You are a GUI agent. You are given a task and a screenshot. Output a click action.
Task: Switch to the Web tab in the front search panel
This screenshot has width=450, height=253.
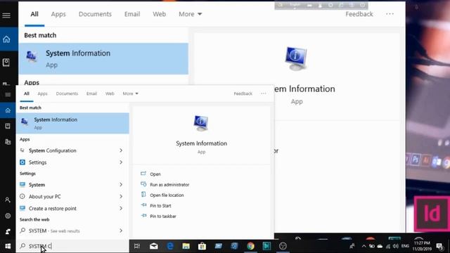(x=110, y=93)
